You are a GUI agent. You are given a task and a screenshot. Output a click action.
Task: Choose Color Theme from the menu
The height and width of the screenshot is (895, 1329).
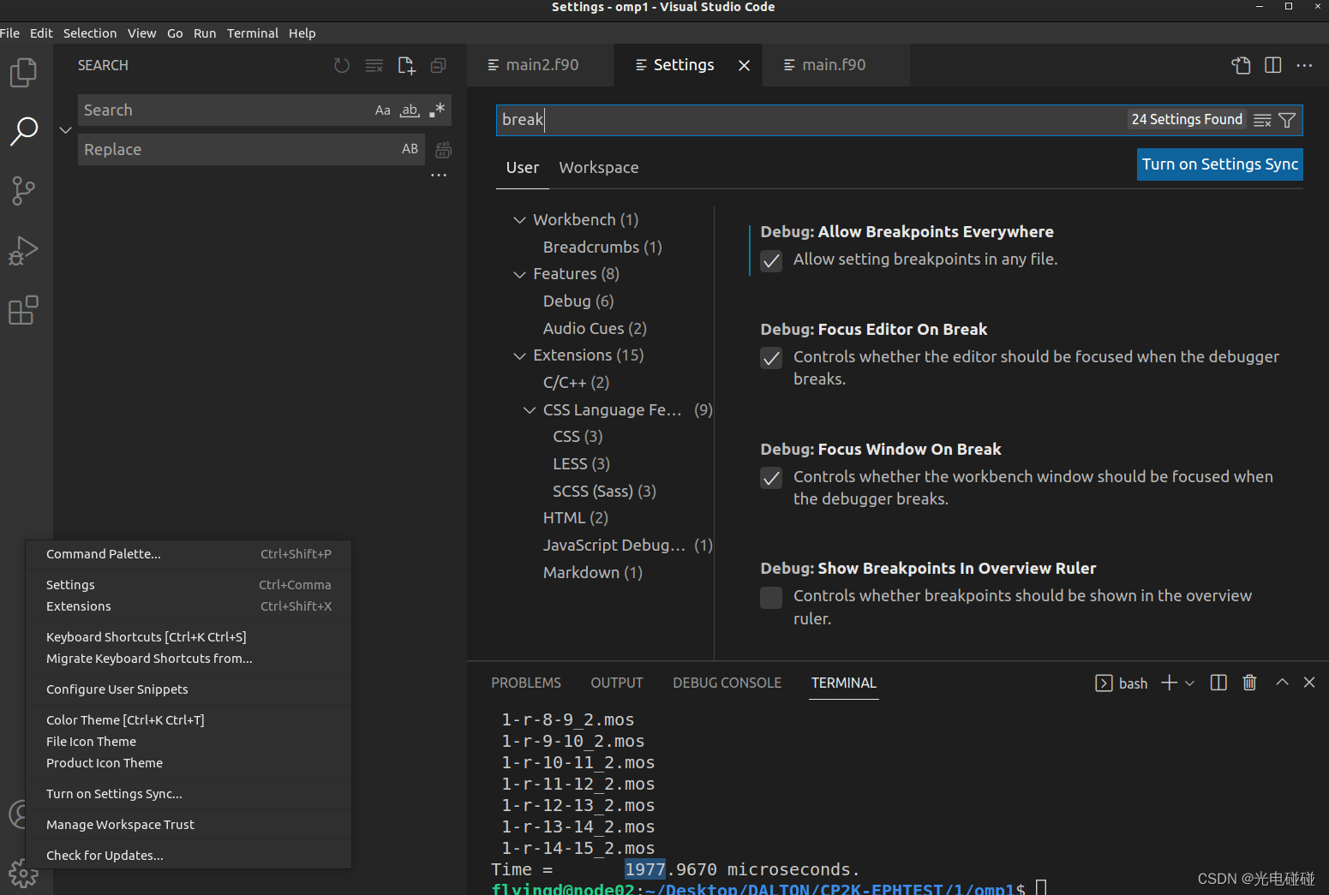(124, 719)
